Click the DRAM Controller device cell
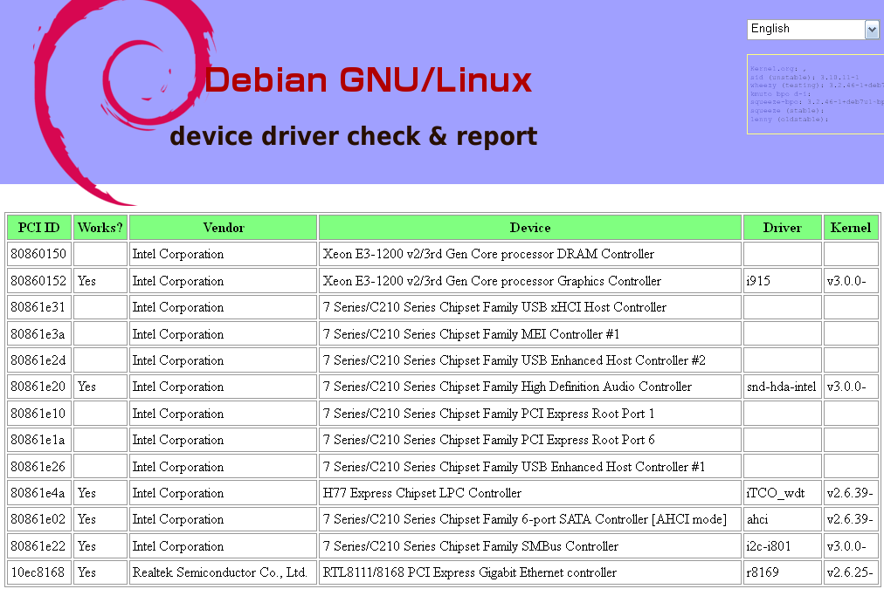 click(x=530, y=254)
